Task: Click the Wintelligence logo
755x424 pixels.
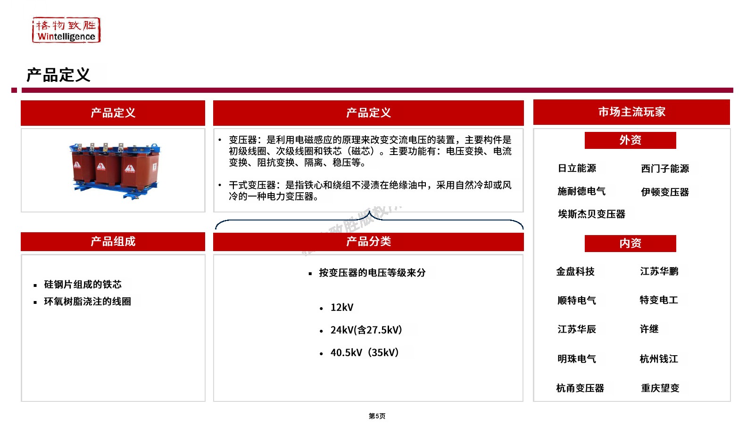Action: point(66,31)
